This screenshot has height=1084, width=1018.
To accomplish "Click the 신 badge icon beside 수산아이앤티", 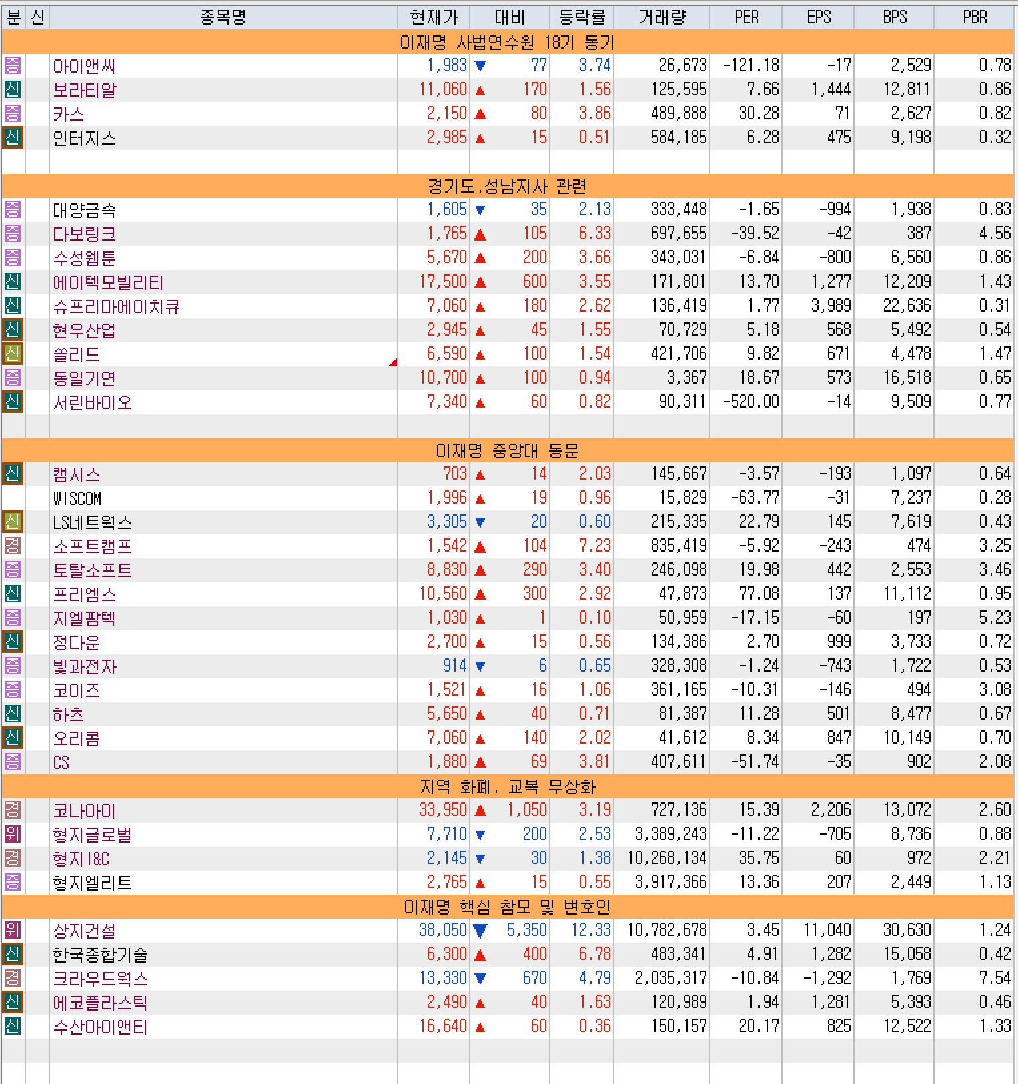I will (13, 1027).
